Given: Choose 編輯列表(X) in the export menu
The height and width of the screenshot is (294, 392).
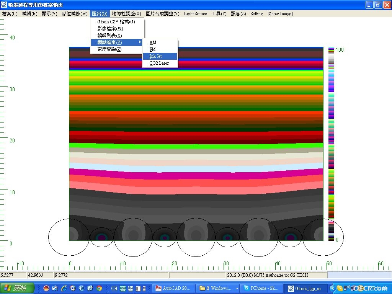Looking at the screenshot, I should (x=117, y=36).
